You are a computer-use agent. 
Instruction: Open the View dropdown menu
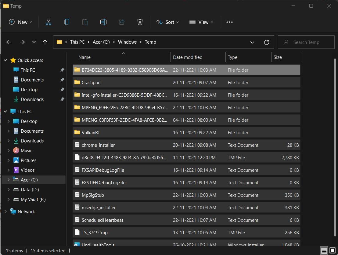coord(201,22)
